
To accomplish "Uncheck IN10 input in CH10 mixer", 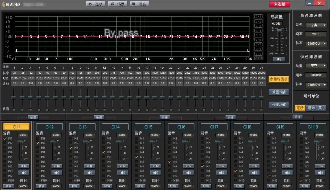I will [x=301, y=181].
